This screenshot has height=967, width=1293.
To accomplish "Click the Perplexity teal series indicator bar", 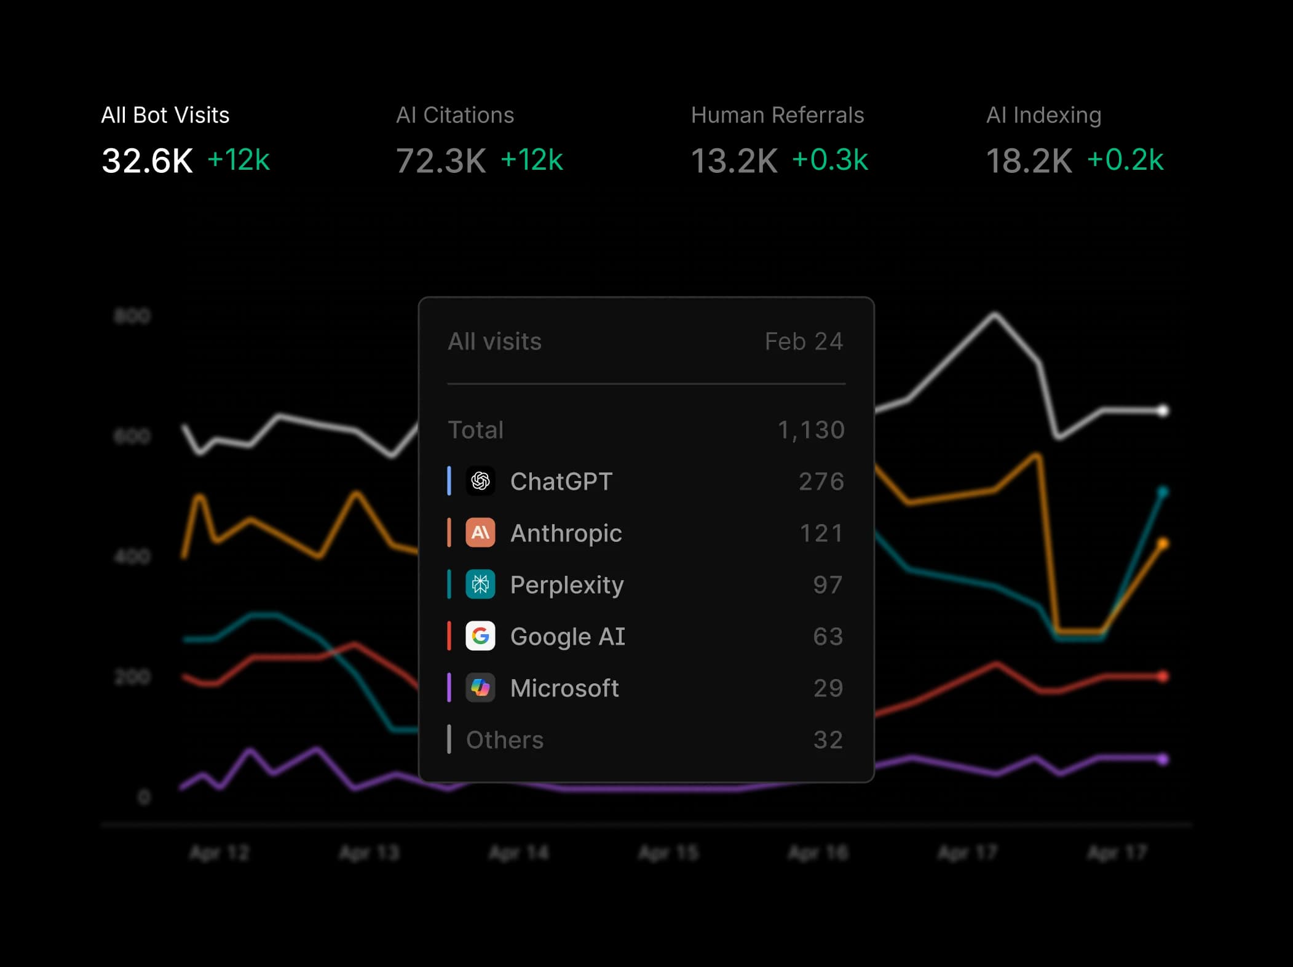I will pyautogui.click(x=450, y=585).
